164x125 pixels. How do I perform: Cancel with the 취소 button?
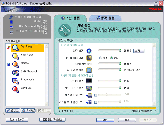(x=127, y=120)
